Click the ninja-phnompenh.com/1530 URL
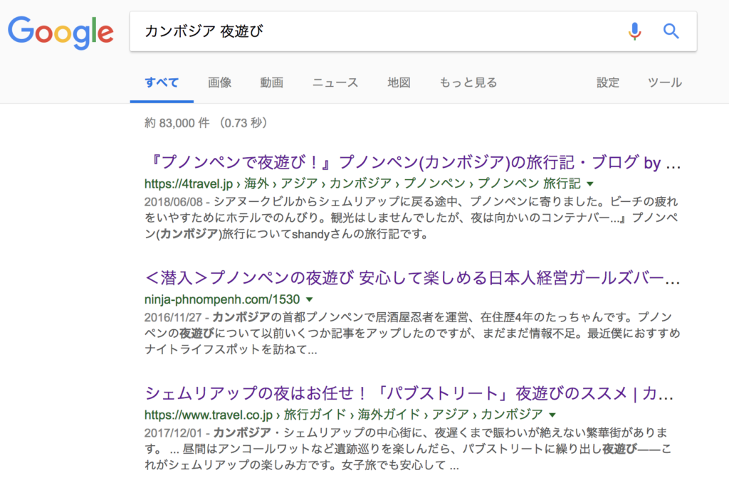 tap(222, 299)
